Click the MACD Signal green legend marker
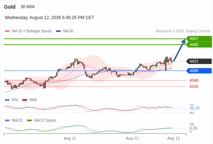The height and width of the screenshot is (144, 213). [29, 121]
